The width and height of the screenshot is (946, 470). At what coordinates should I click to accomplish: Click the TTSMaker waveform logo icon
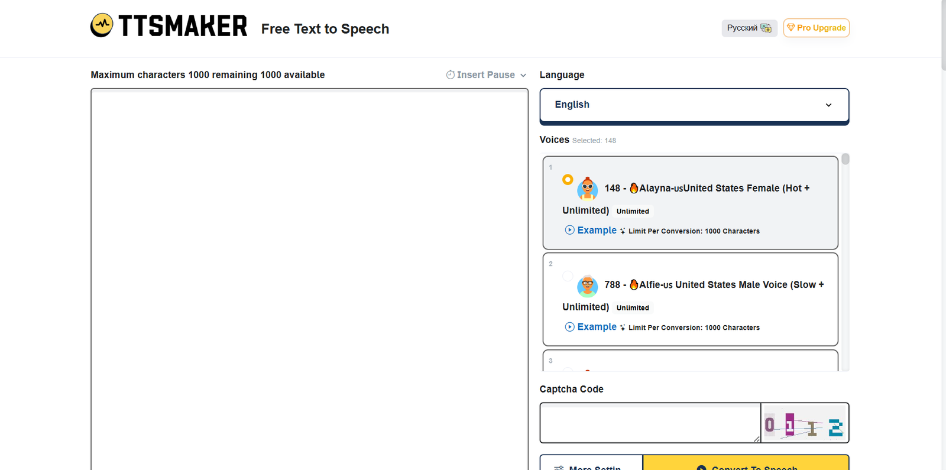(102, 25)
